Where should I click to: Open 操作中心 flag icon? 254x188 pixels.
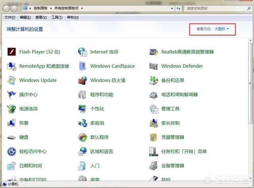(12, 94)
